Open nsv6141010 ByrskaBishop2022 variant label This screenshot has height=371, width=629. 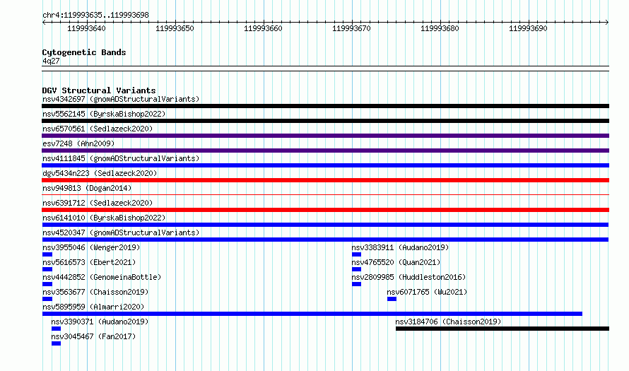coord(104,218)
